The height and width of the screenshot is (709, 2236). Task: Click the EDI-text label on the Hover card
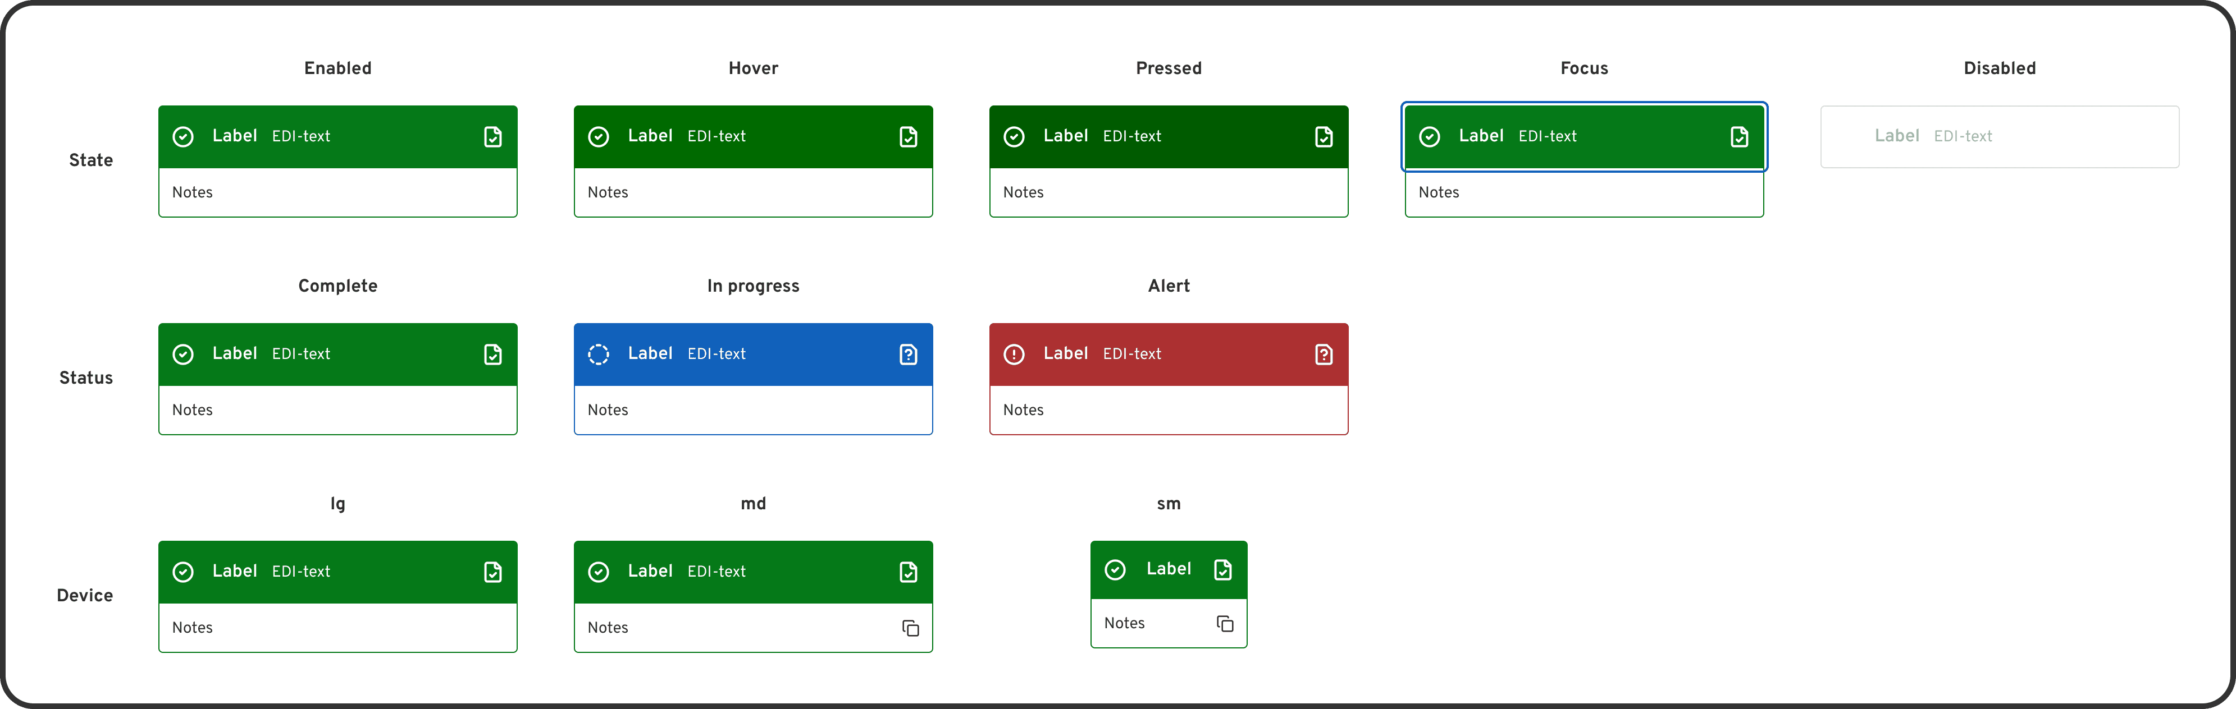click(x=716, y=136)
